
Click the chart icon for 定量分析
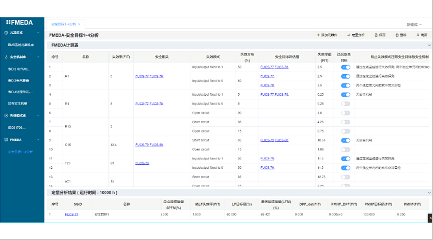(349, 35)
